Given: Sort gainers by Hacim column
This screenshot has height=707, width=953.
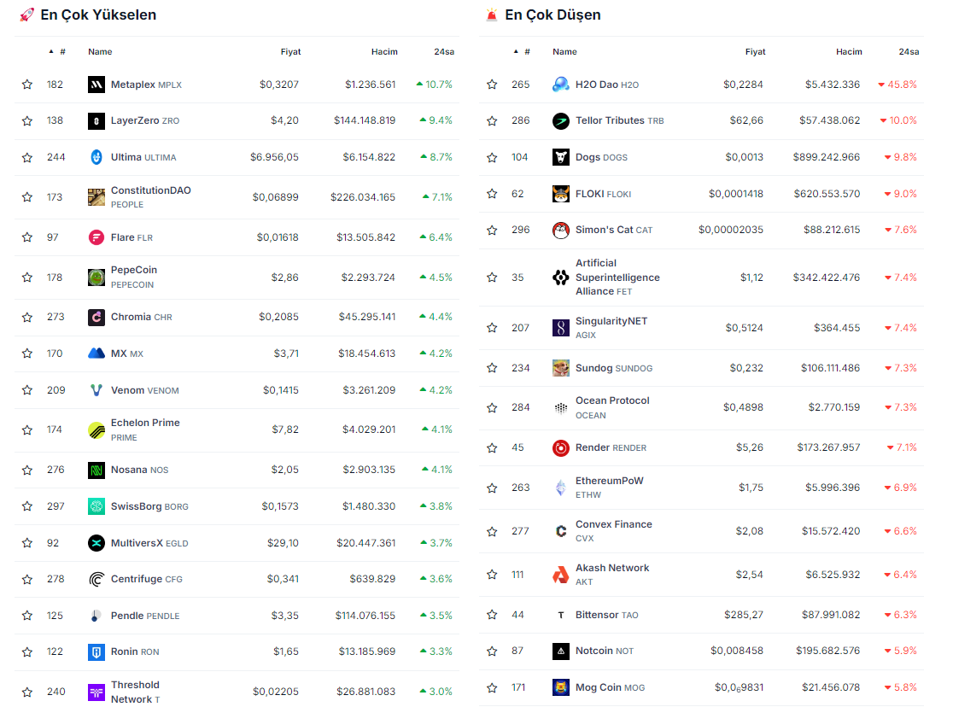Looking at the screenshot, I should click(385, 52).
